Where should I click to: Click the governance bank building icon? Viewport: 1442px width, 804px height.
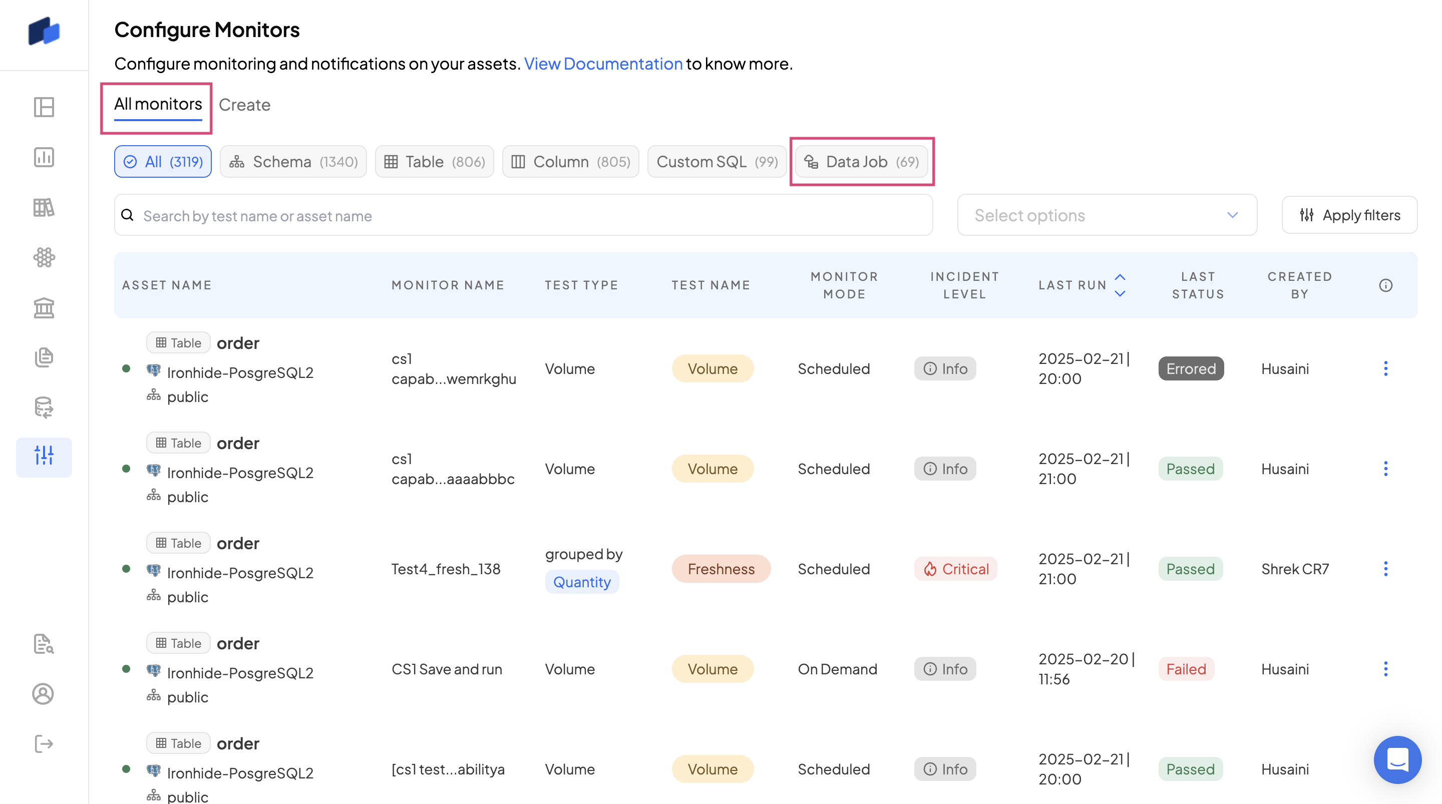point(44,307)
